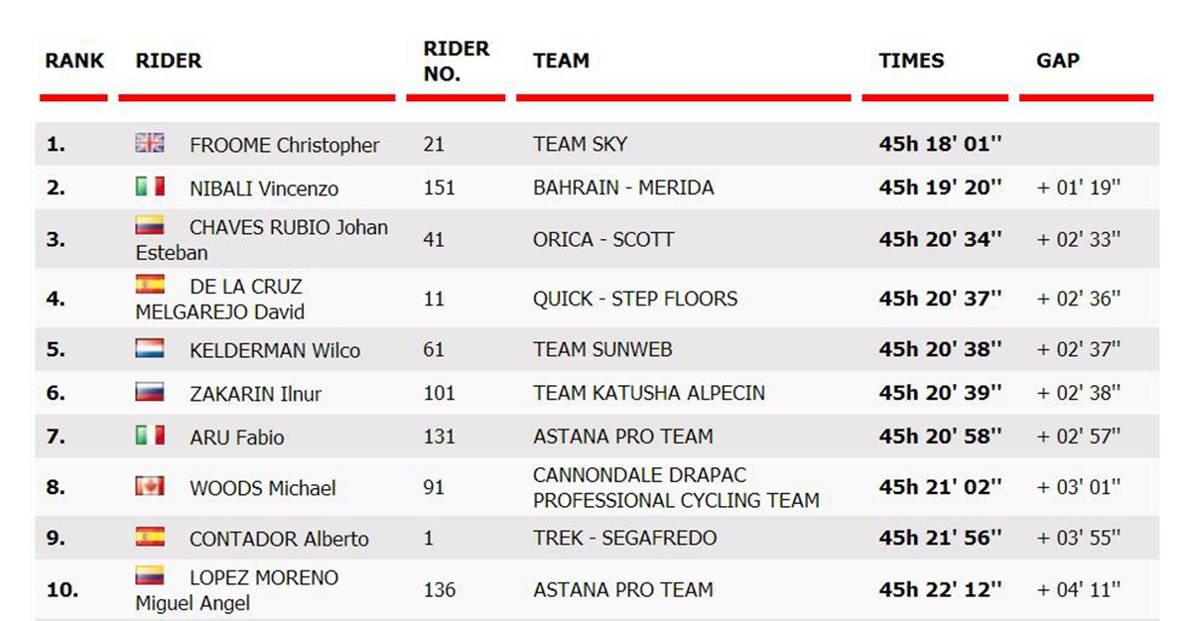Click the Colombian flag beside Chaves Rubio
This screenshot has height=621, width=1191.
pyautogui.click(x=150, y=226)
